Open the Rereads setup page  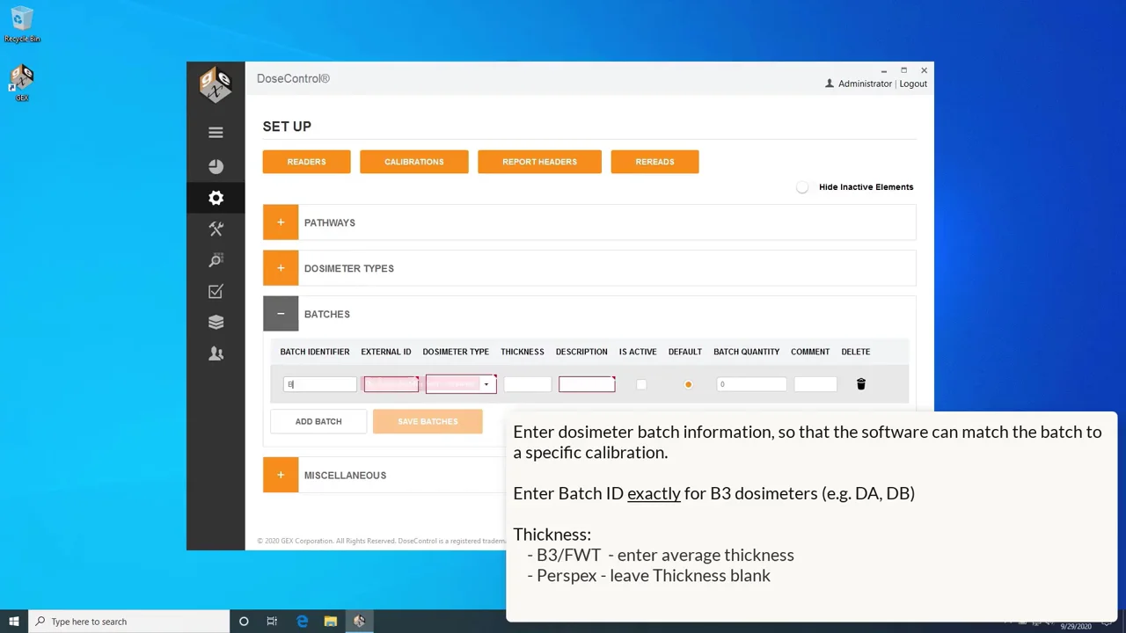click(654, 162)
